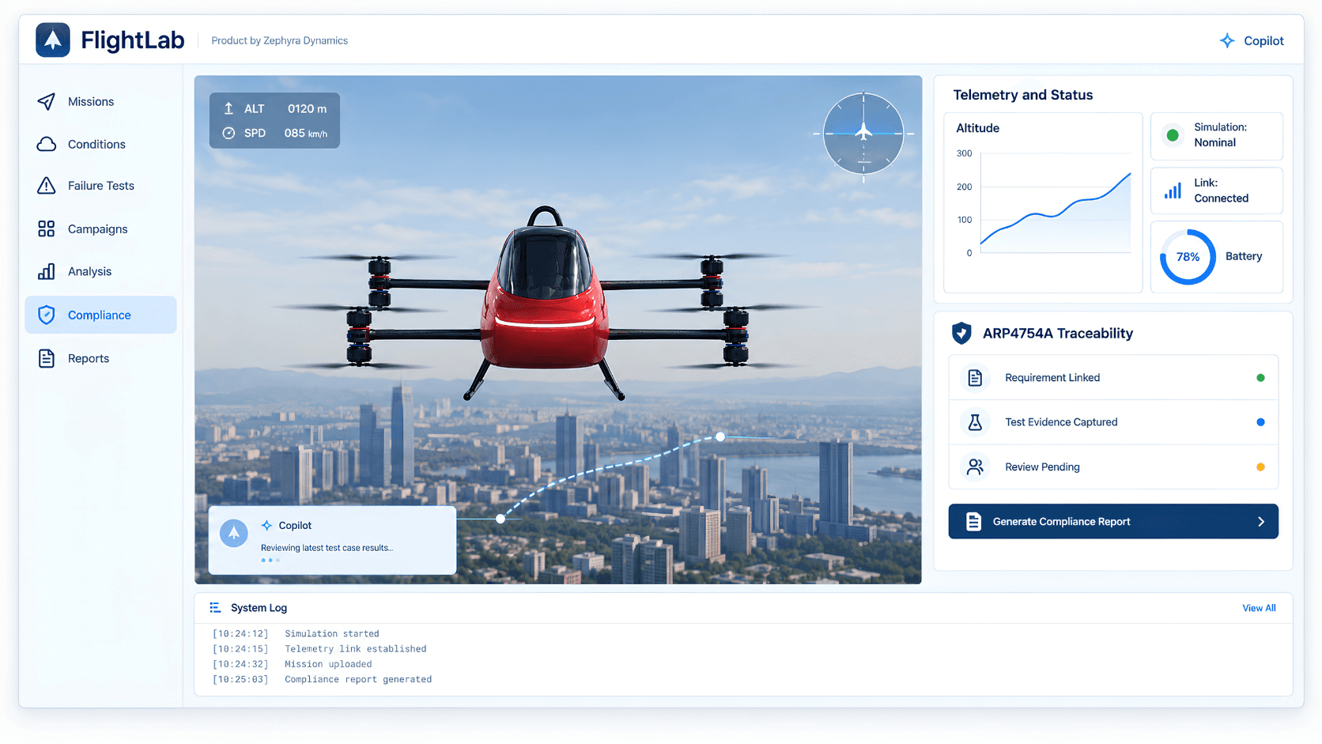Click View All in System Log
The width and height of the screenshot is (1322, 744).
[1259, 608]
